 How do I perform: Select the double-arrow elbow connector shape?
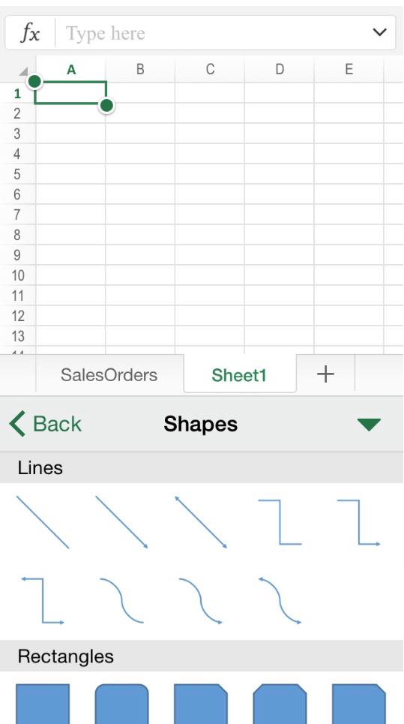43,601
